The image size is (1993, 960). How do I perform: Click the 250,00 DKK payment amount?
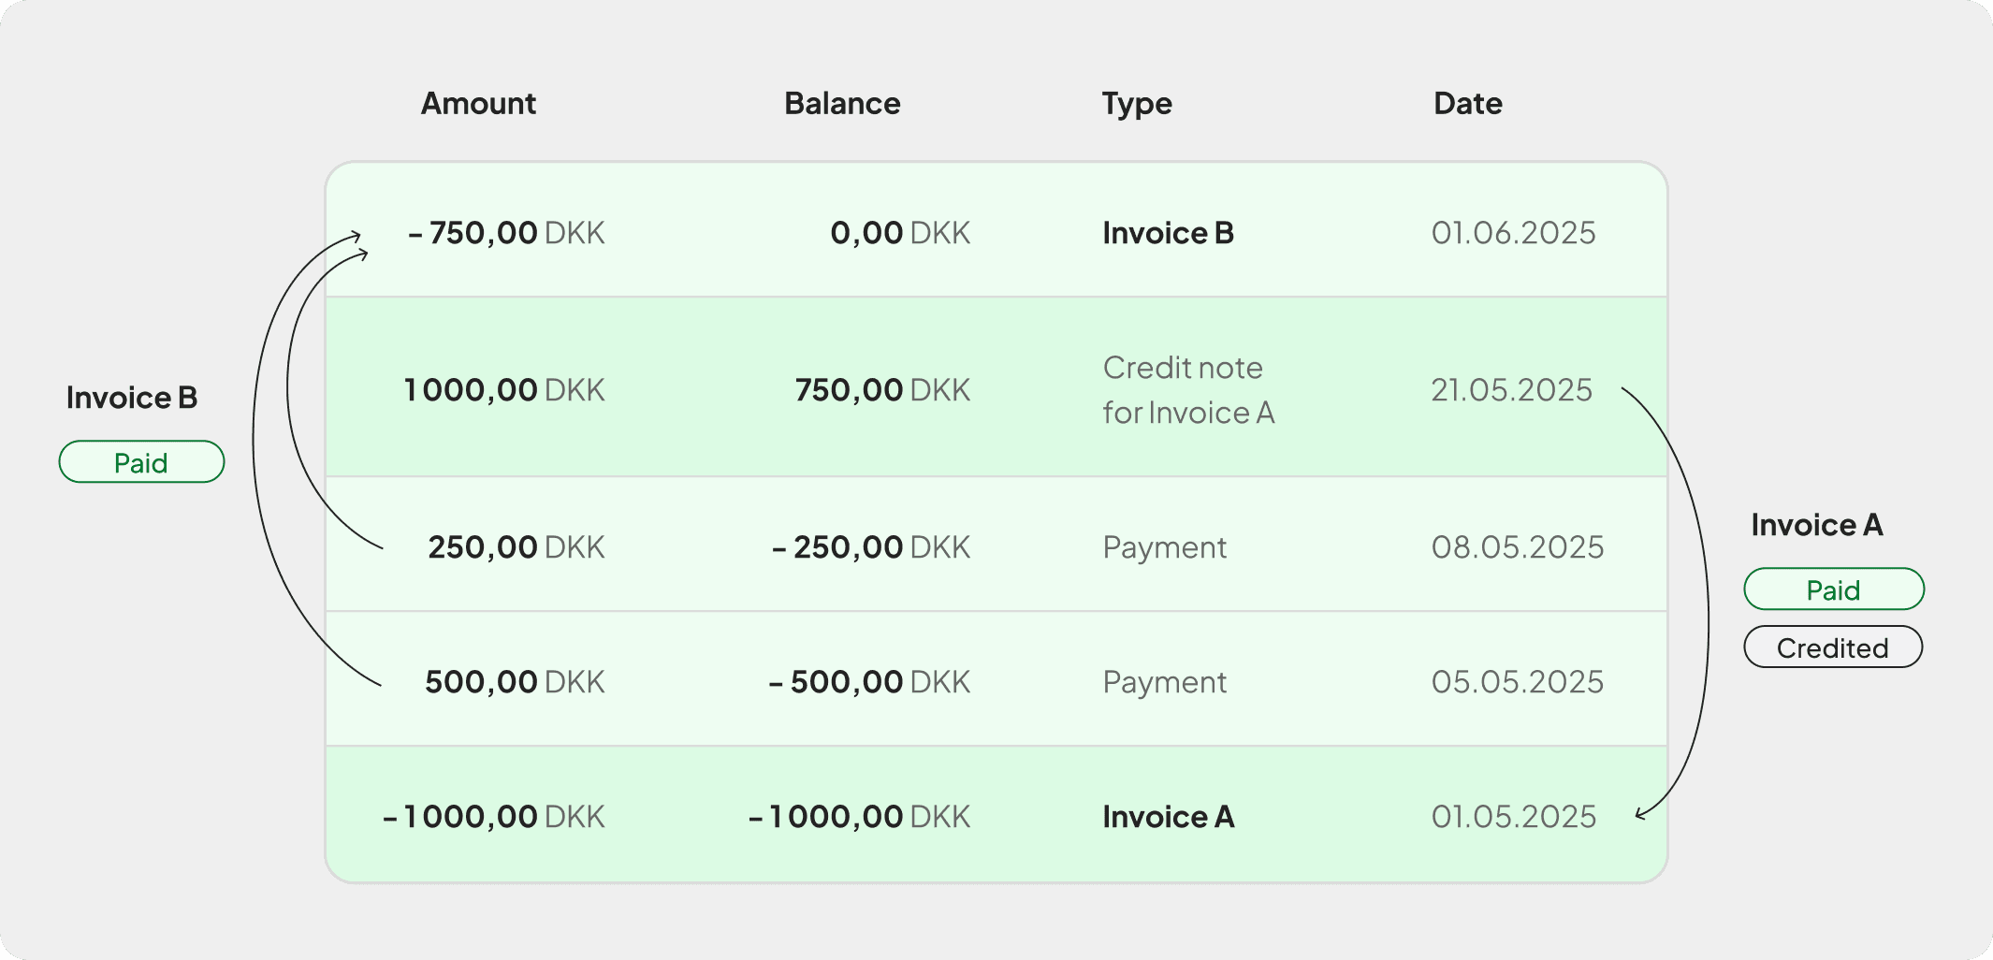516,547
